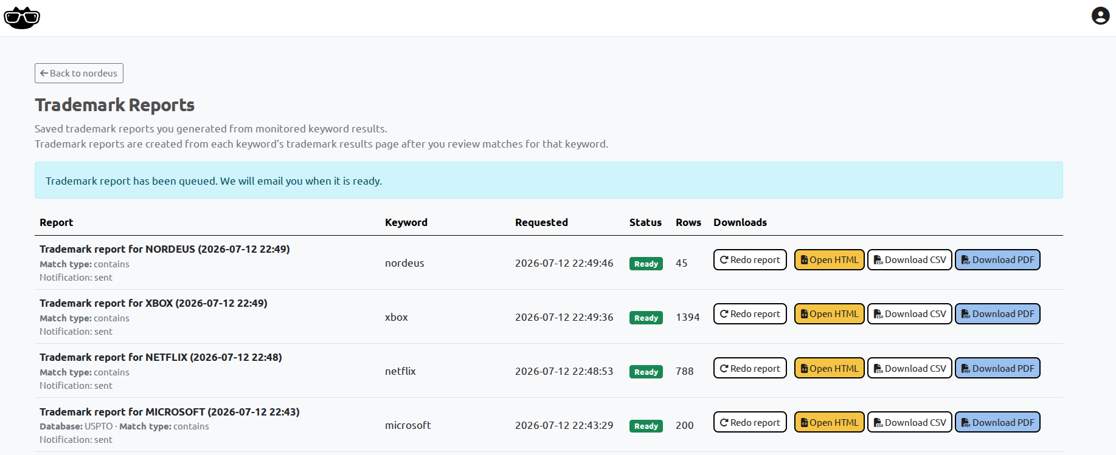The width and height of the screenshot is (1116, 455).
Task: Click requested time 2026-07-12 22:48:53
Action: pos(564,371)
